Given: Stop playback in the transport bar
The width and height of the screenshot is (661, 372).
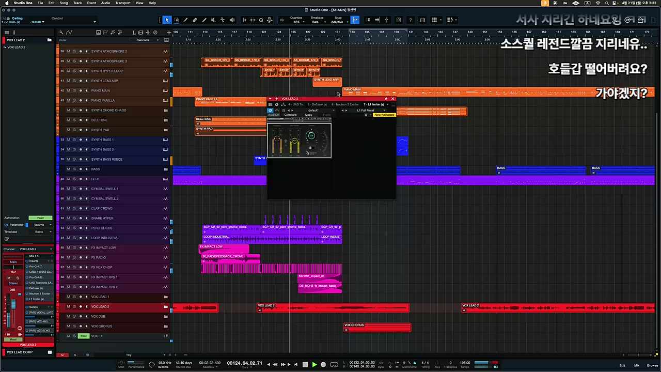Looking at the screenshot, I should tap(305, 364).
